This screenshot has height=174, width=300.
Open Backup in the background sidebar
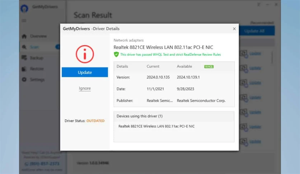coord(37,58)
